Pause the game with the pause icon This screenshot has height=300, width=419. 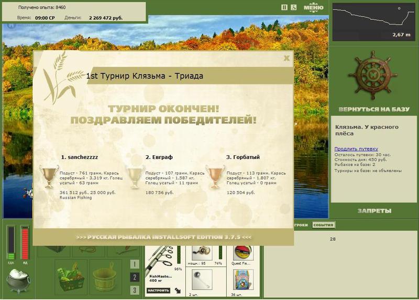coord(284,7)
